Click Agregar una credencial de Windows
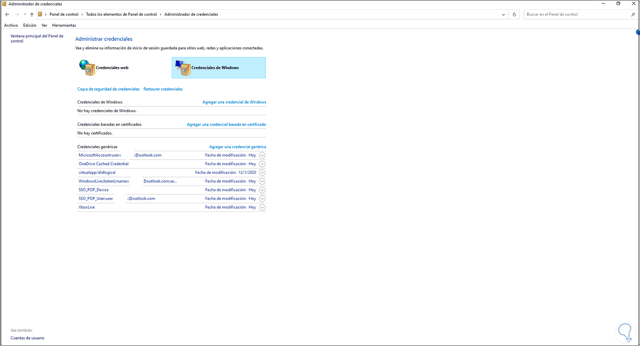This screenshot has height=346, width=640. (x=234, y=102)
